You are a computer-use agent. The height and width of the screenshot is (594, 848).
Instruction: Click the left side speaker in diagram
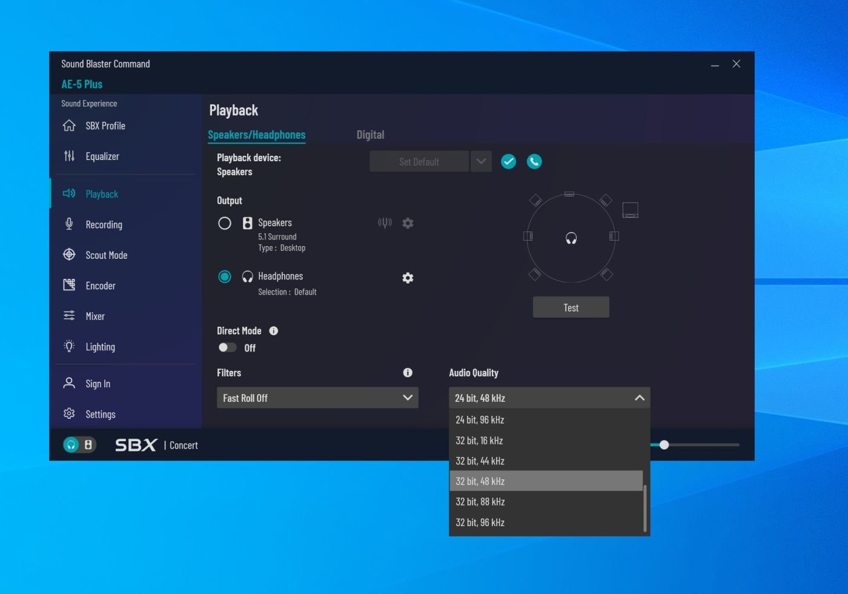(528, 236)
